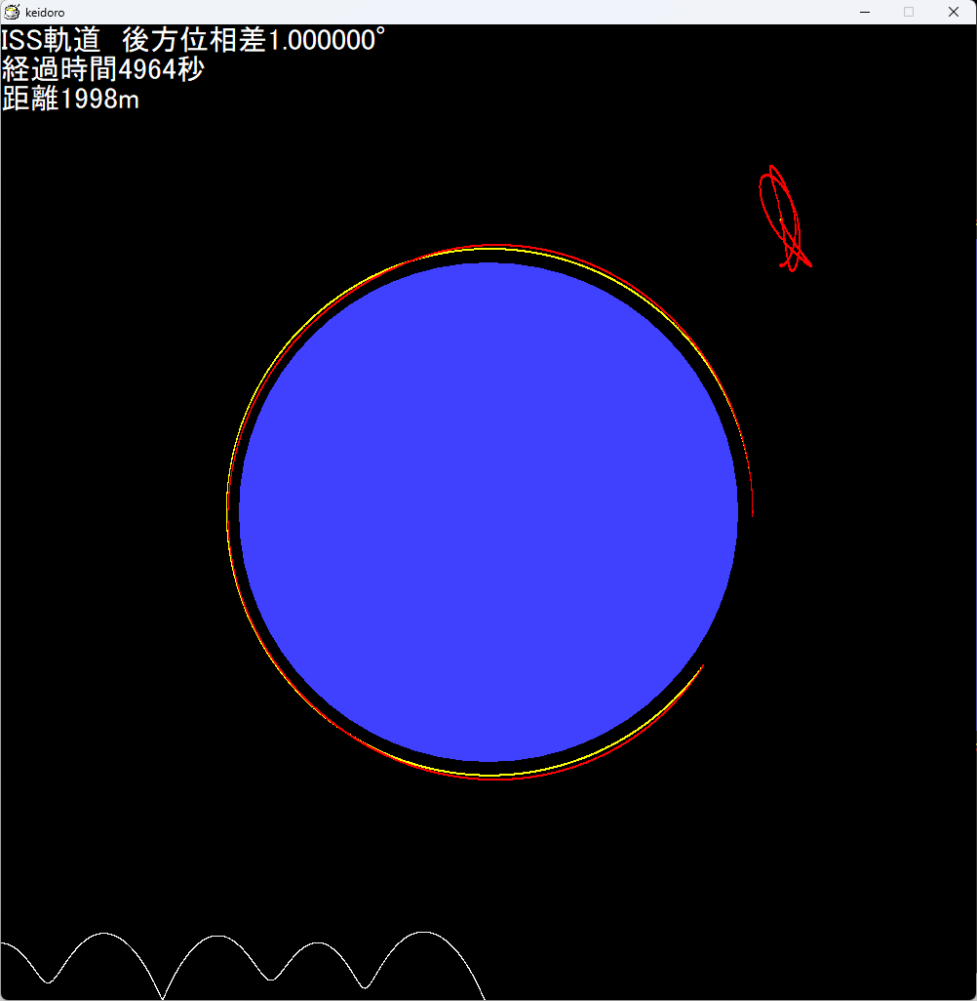Click the 後方位相差1.000000° readout
This screenshot has height=1001, width=977.
coord(254,41)
